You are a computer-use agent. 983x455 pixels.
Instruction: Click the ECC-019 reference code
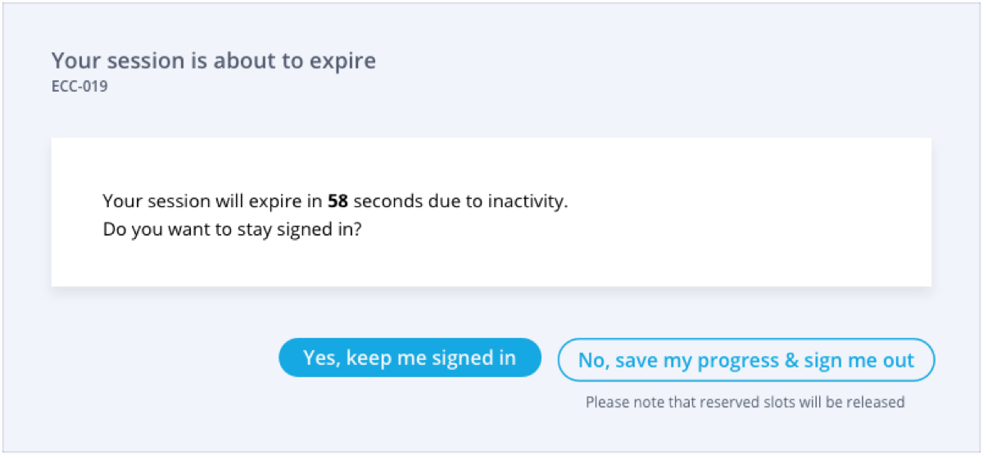(x=79, y=85)
